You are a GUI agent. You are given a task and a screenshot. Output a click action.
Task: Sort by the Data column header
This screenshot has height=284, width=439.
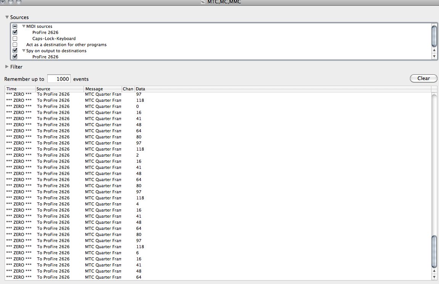(x=283, y=89)
